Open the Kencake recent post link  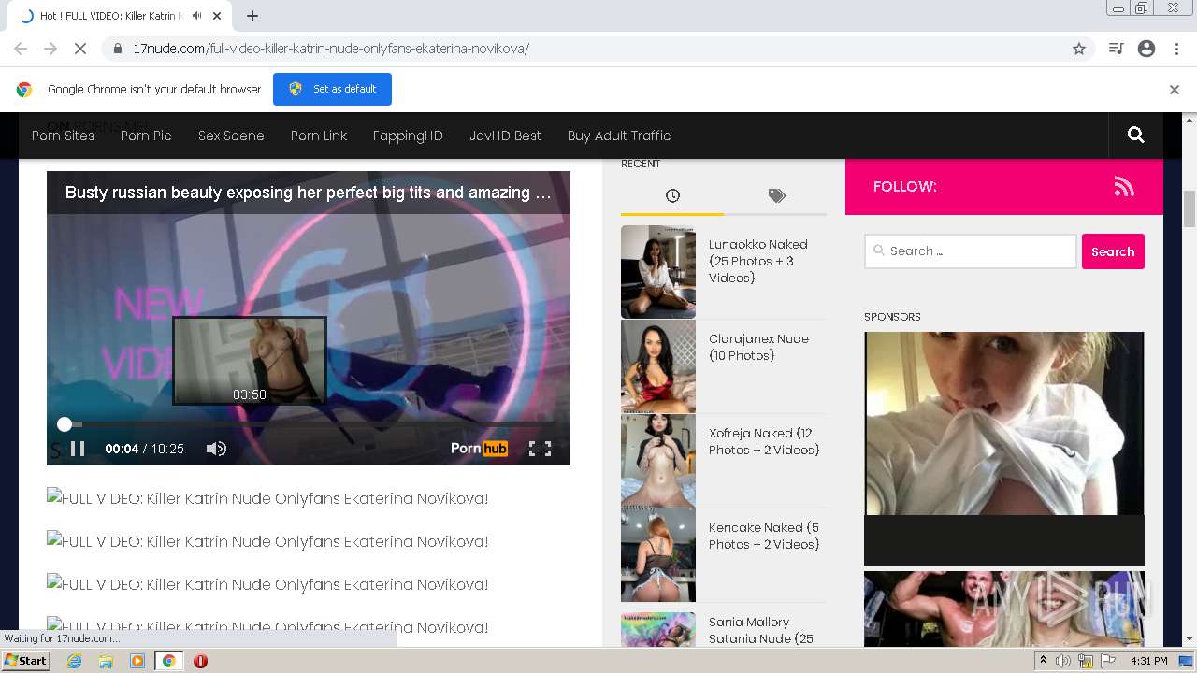click(x=764, y=536)
